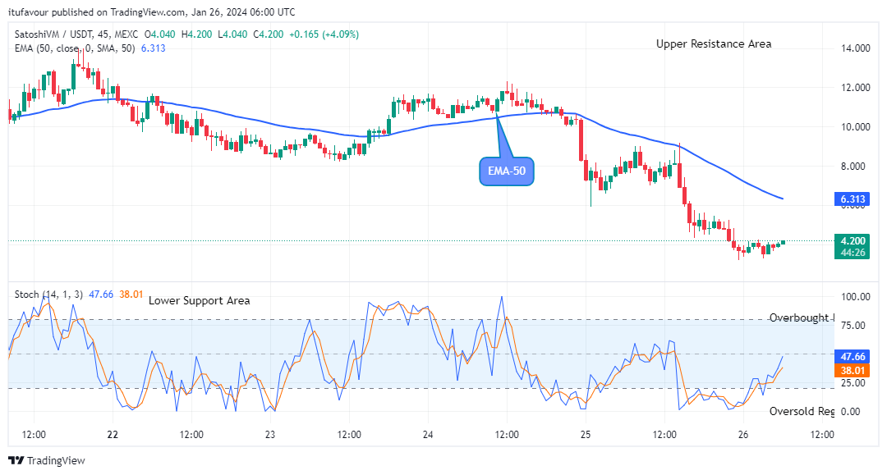Click the date label 26 on time axis

(743, 434)
